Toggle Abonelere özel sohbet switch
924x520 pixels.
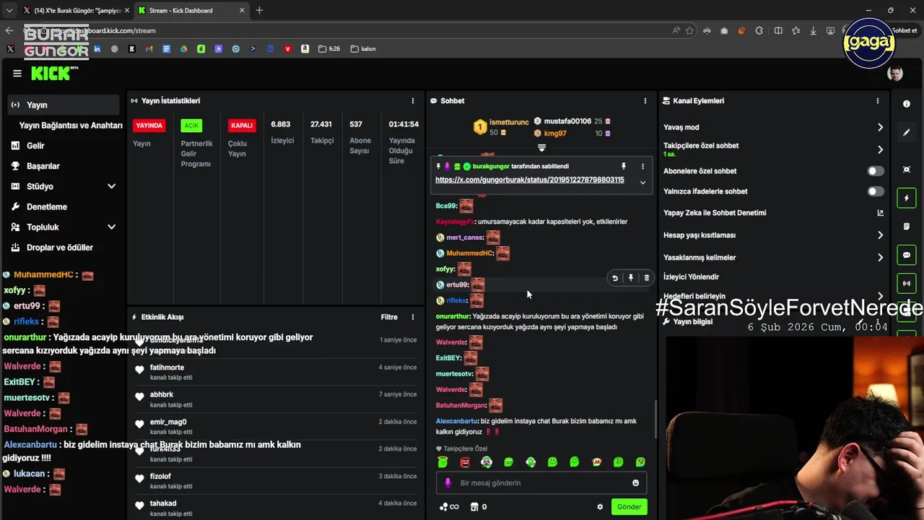click(876, 171)
